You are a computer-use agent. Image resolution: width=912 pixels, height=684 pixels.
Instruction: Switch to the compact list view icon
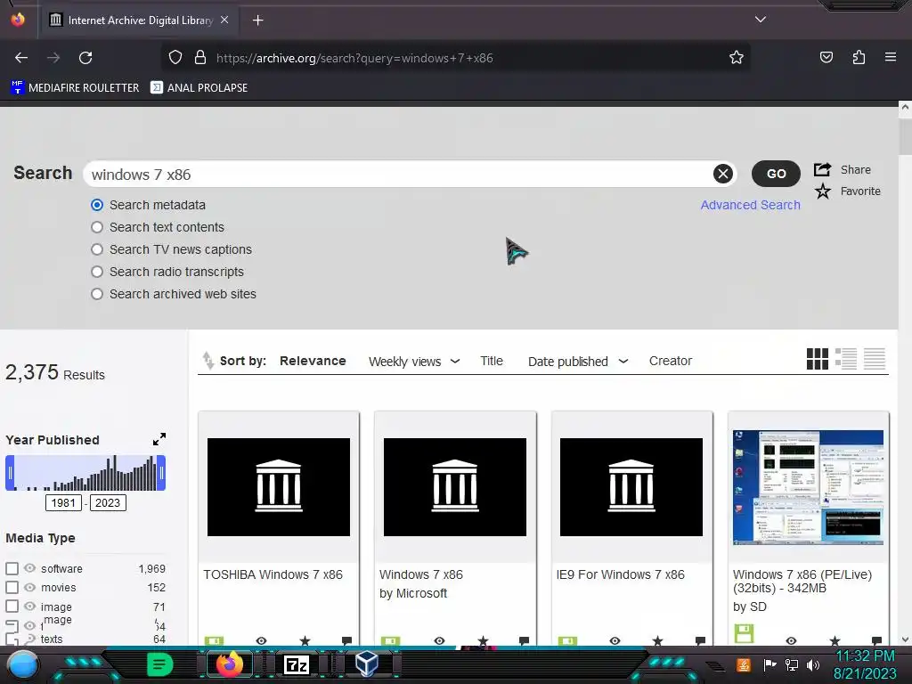pyautogui.click(x=875, y=359)
